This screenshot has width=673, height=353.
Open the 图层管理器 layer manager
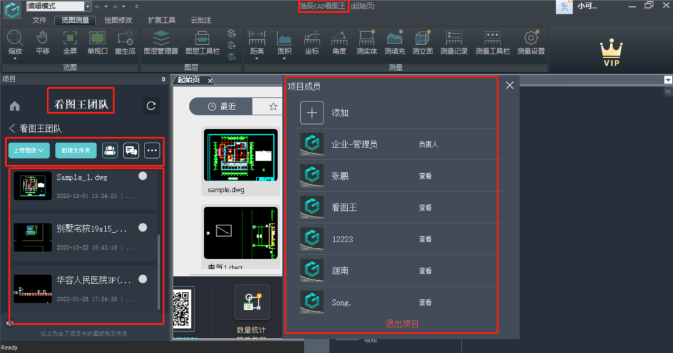[x=161, y=42]
